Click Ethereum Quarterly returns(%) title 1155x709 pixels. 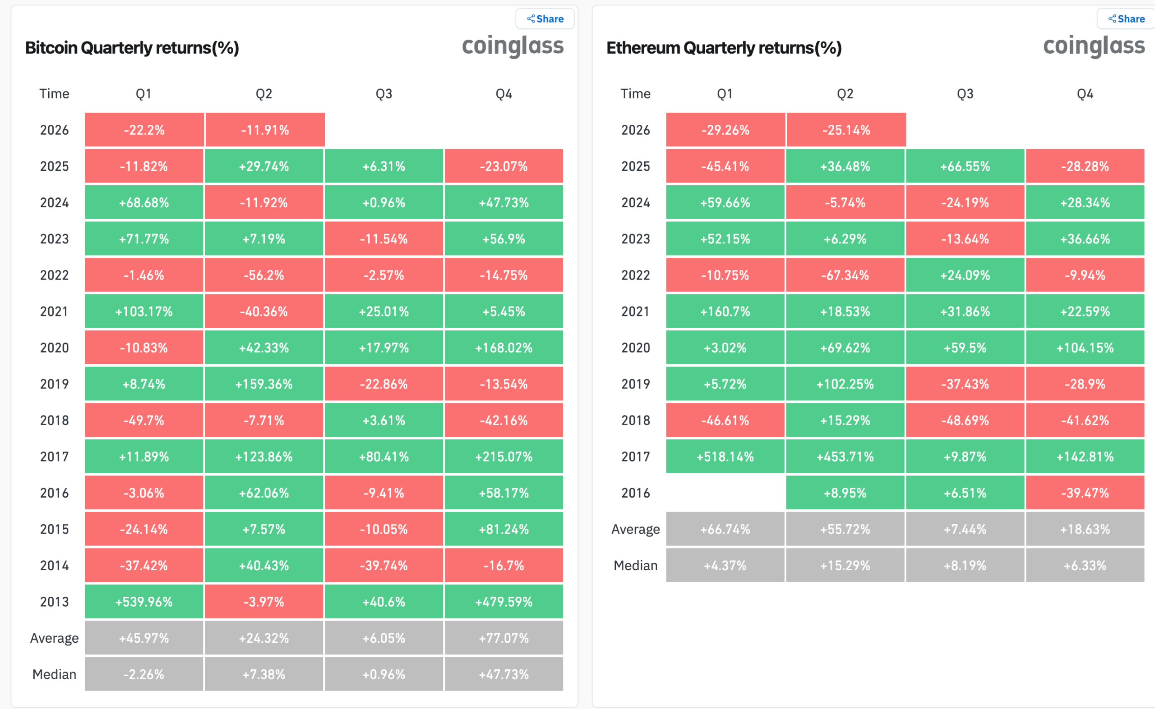[x=724, y=48]
